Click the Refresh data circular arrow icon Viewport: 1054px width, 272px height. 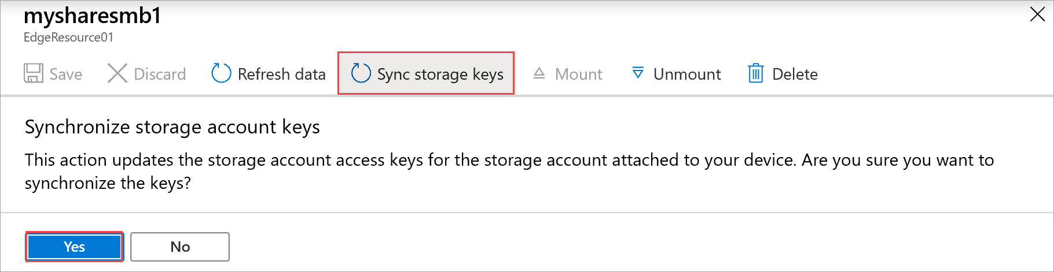[221, 73]
